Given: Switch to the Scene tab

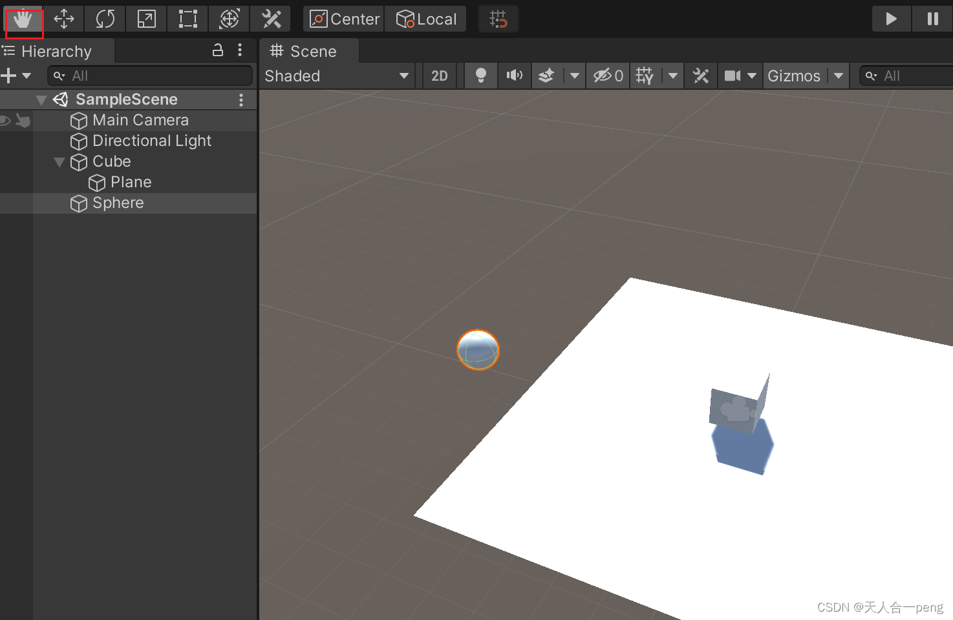Looking at the screenshot, I should click(x=310, y=51).
